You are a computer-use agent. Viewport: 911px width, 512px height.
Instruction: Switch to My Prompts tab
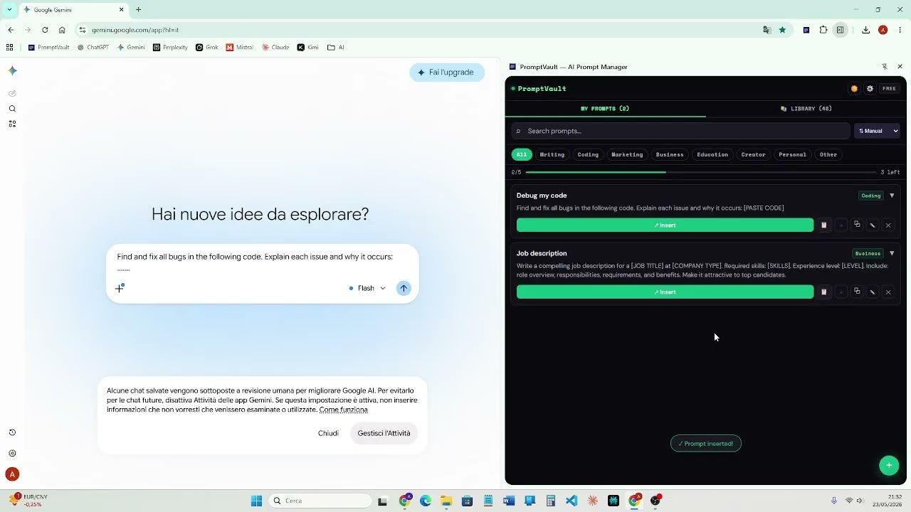click(605, 109)
